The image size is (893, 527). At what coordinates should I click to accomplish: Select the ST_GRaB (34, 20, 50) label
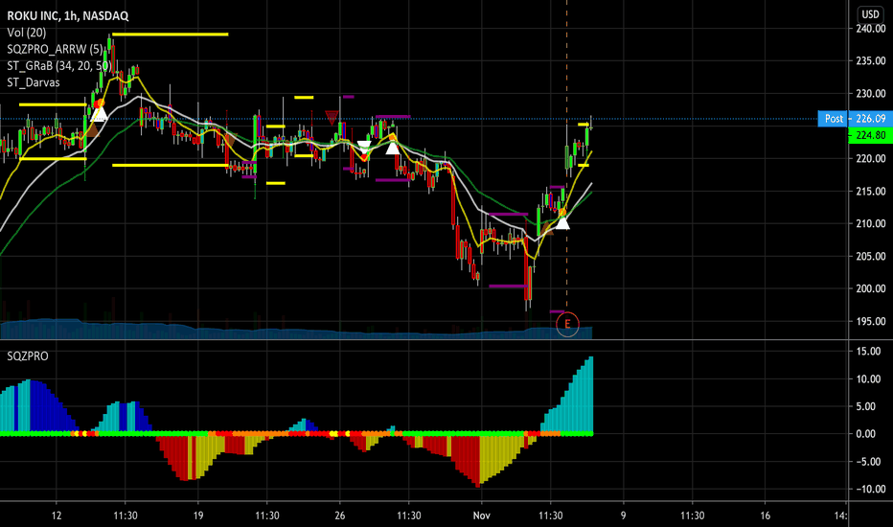point(58,65)
